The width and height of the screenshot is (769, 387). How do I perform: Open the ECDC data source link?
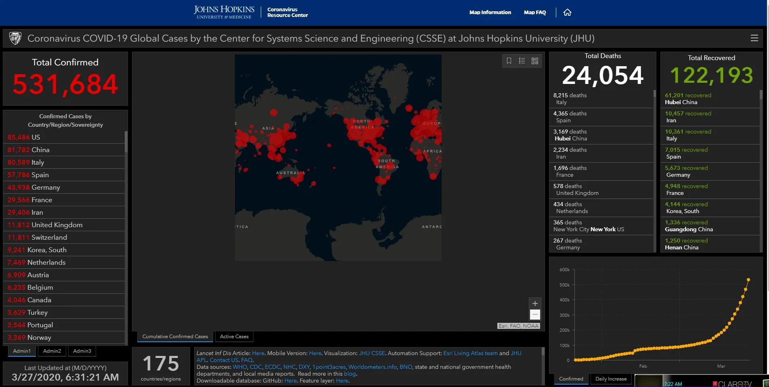pos(272,367)
